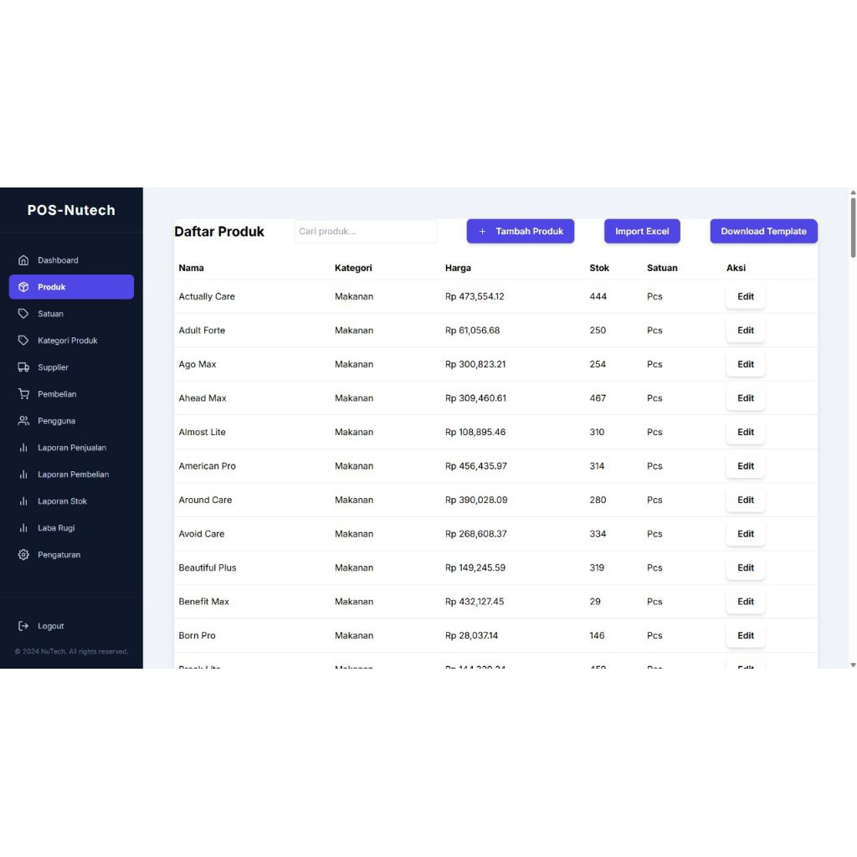Click the Dashboard home icon in sidebar

23,260
